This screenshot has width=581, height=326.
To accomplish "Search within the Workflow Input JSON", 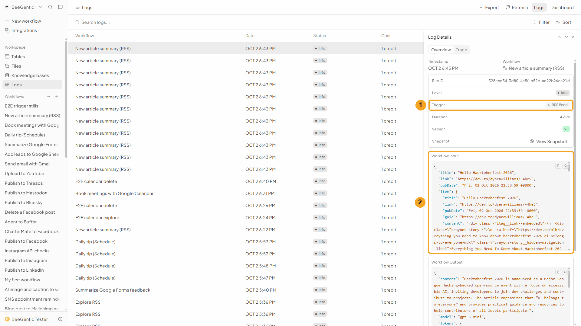I will (x=565, y=166).
